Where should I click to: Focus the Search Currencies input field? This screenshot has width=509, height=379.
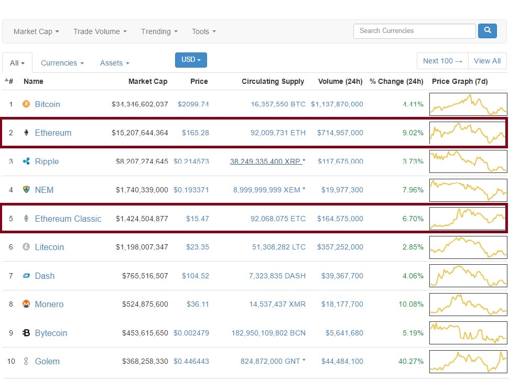(414, 31)
